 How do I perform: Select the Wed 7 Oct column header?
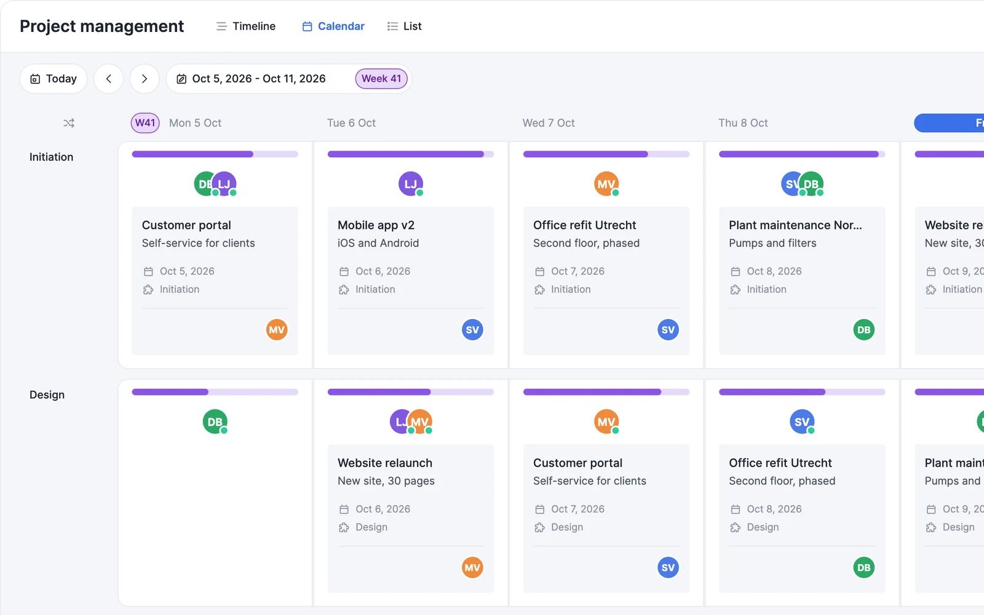tap(549, 123)
